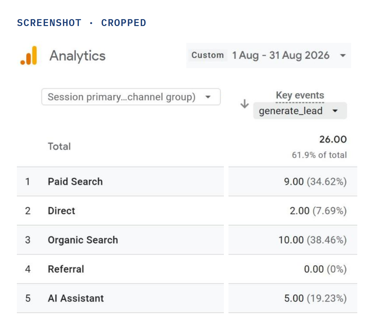
Task: Click the Key events column header
Action: point(300,95)
